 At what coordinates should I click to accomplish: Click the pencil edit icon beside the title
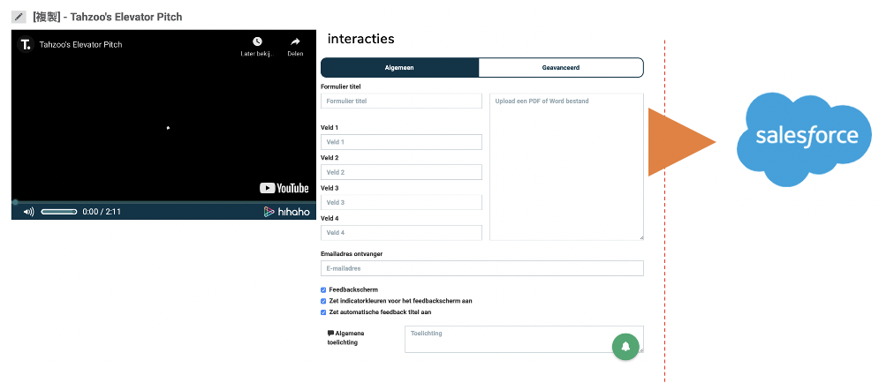19,17
